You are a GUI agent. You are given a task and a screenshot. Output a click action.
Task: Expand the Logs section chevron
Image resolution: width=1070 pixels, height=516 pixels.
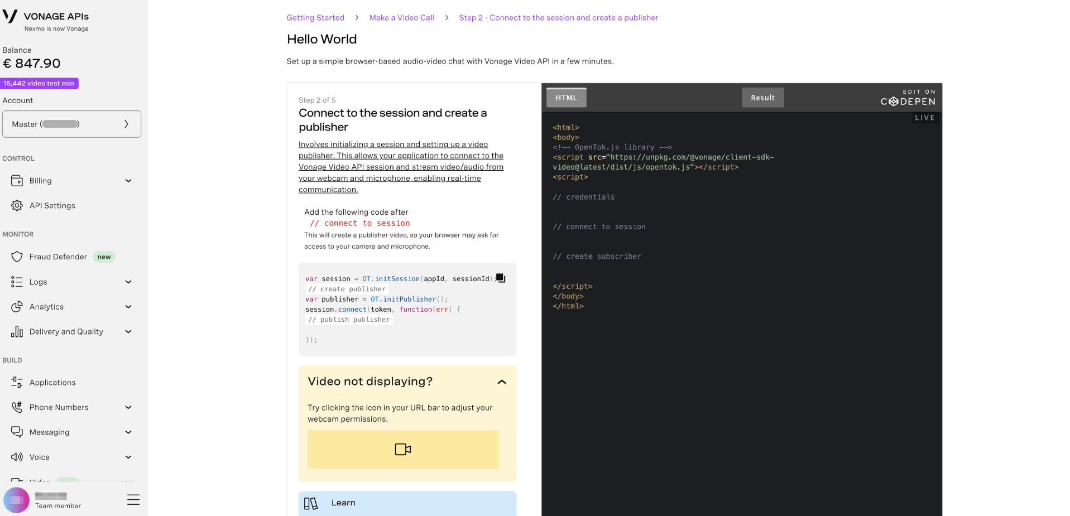(x=128, y=282)
